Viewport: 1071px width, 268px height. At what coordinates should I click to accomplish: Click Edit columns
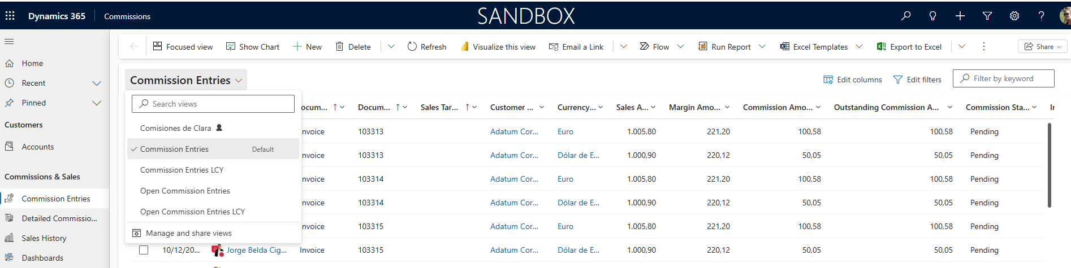[x=853, y=80]
